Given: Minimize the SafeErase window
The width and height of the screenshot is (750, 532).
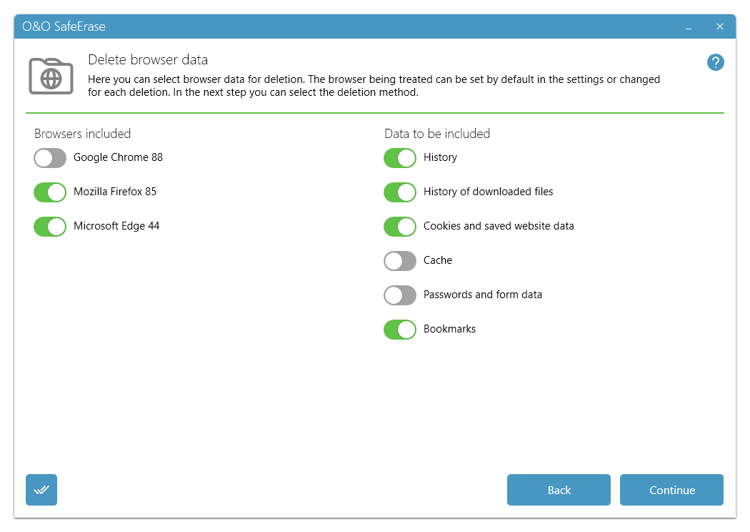Looking at the screenshot, I should [x=688, y=26].
